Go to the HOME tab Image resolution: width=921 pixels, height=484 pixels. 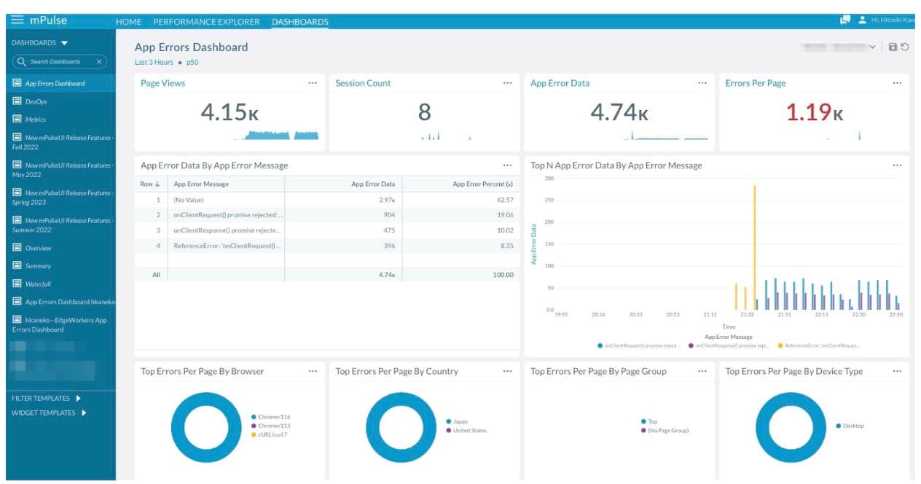click(128, 22)
